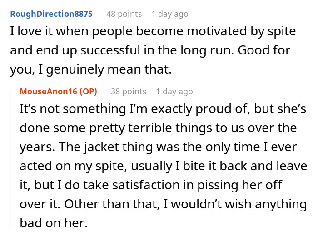Click the line 'acted on my spite, usually'
318x236 pixels.
(x=164, y=166)
